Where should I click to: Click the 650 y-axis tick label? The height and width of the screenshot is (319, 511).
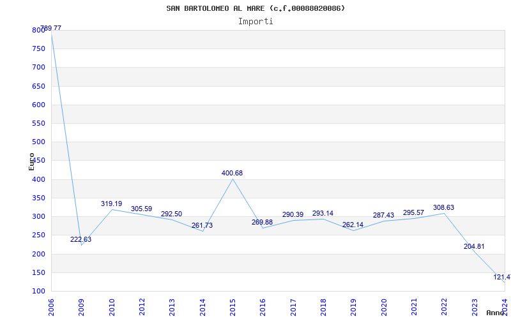[38, 86]
